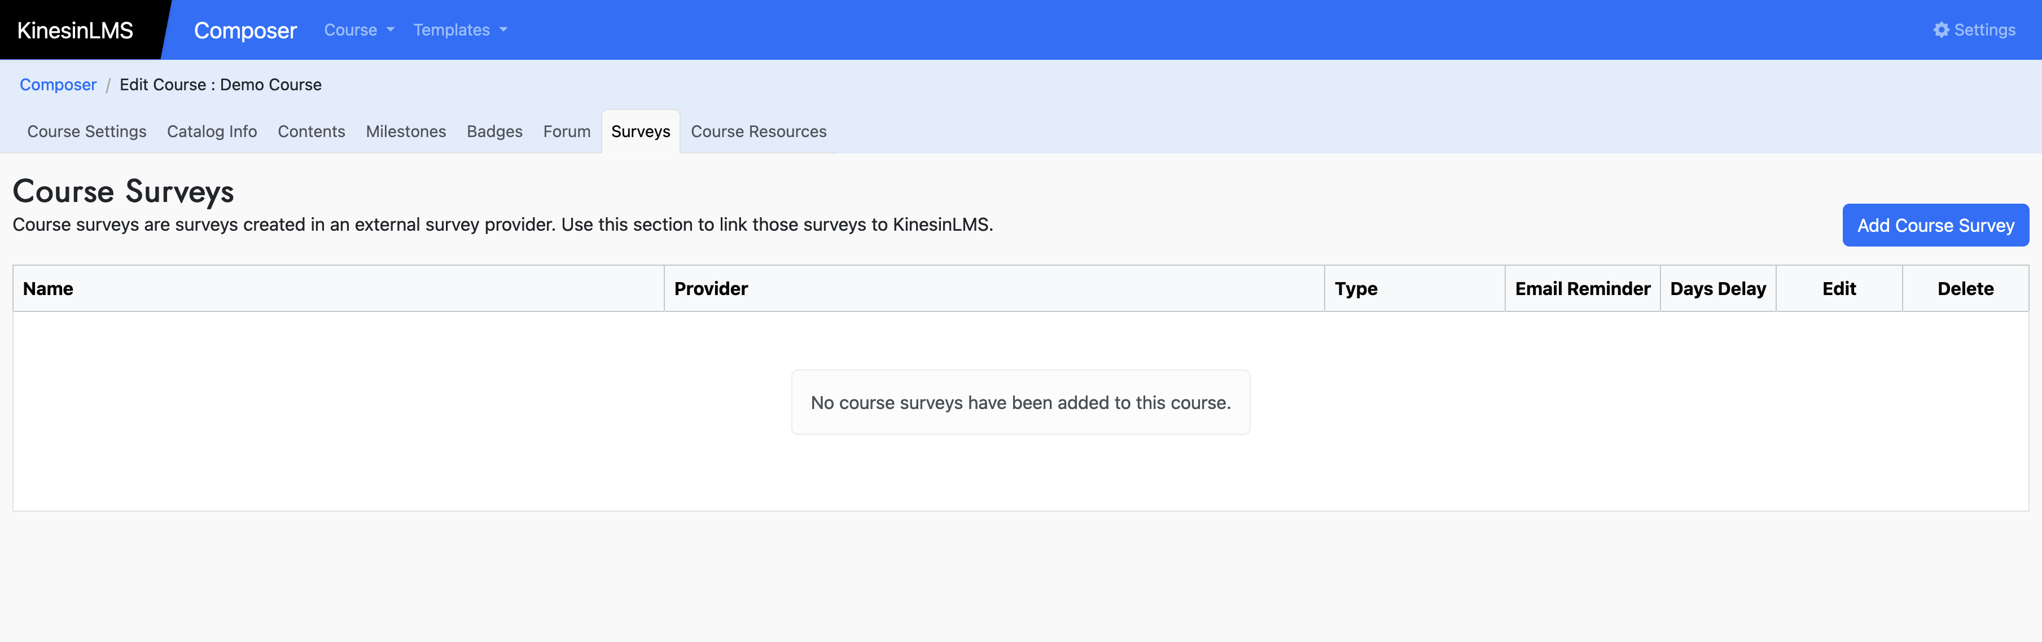Switch to the Forum tab
Viewport: 2042px width, 642px height.
567,131
